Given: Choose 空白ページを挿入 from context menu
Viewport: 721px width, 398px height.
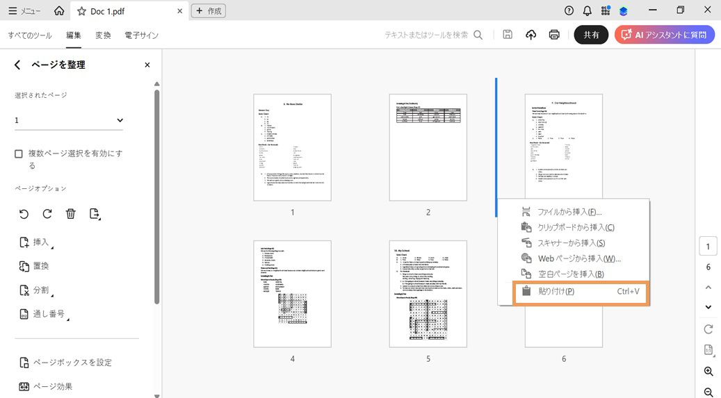Looking at the screenshot, I should 574,274.
